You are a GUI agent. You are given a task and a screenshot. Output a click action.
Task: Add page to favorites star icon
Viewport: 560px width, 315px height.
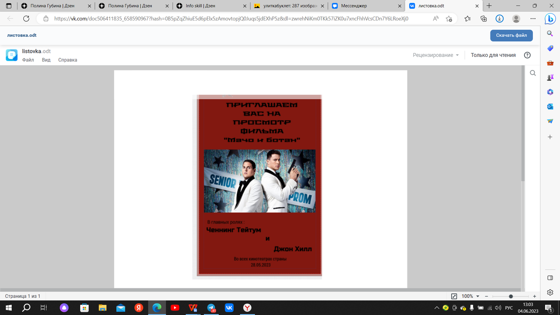click(x=449, y=19)
